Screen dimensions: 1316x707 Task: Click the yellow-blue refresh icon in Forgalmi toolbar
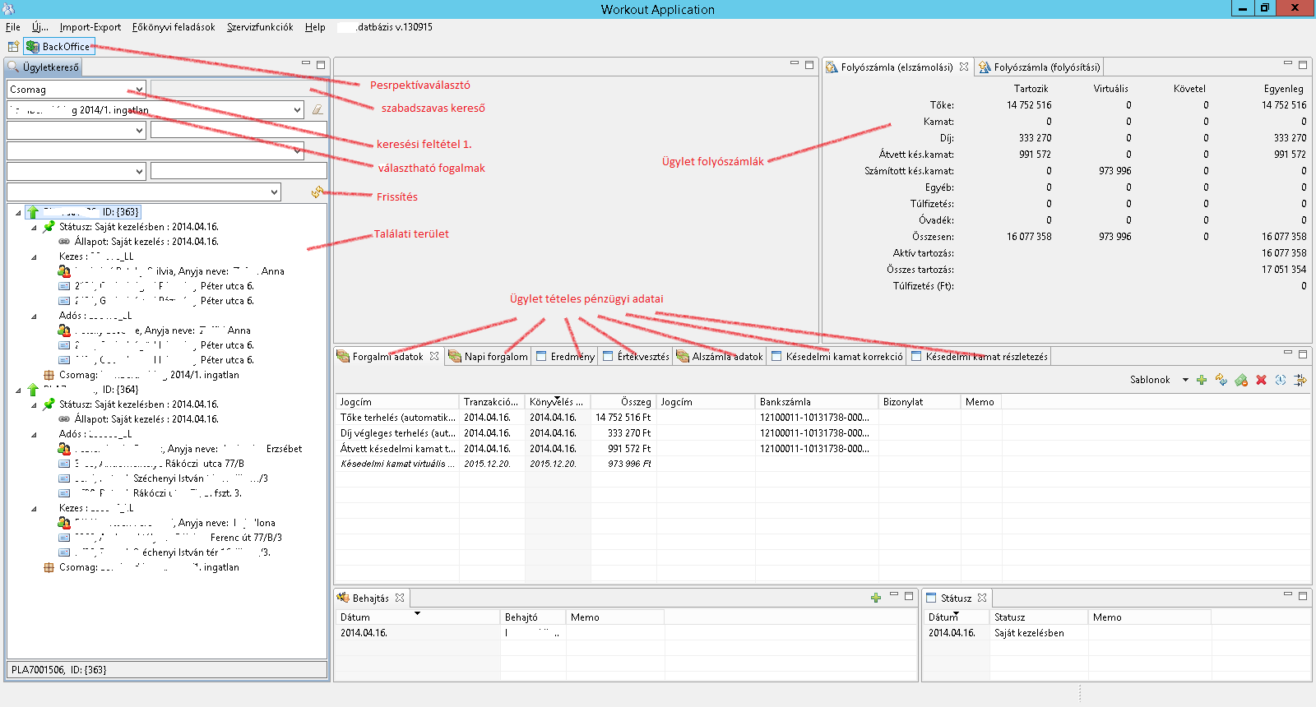(x=1221, y=380)
